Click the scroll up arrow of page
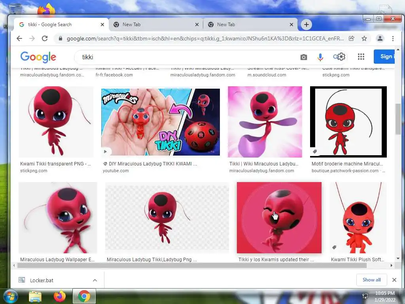 (x=398, y=49)
